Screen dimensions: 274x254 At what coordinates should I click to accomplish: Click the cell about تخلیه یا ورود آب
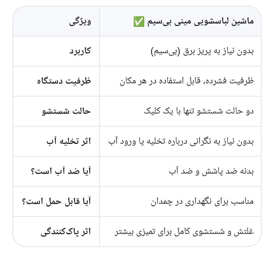click(x=181, y=141)
